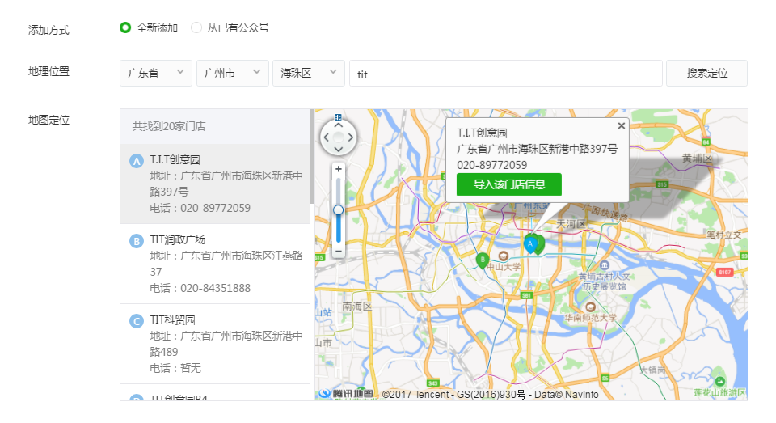The height and width of the screenshot is (423, 776).
Task: Pan the map left with the navigation arrow
Action: (x=327, y=138)
